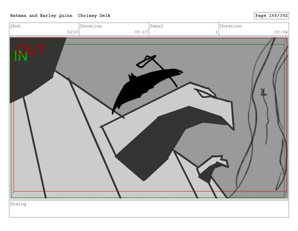Screen dimensions: 298x231
Task: Click the storyboard panel drawing
Action: [149, 118]
